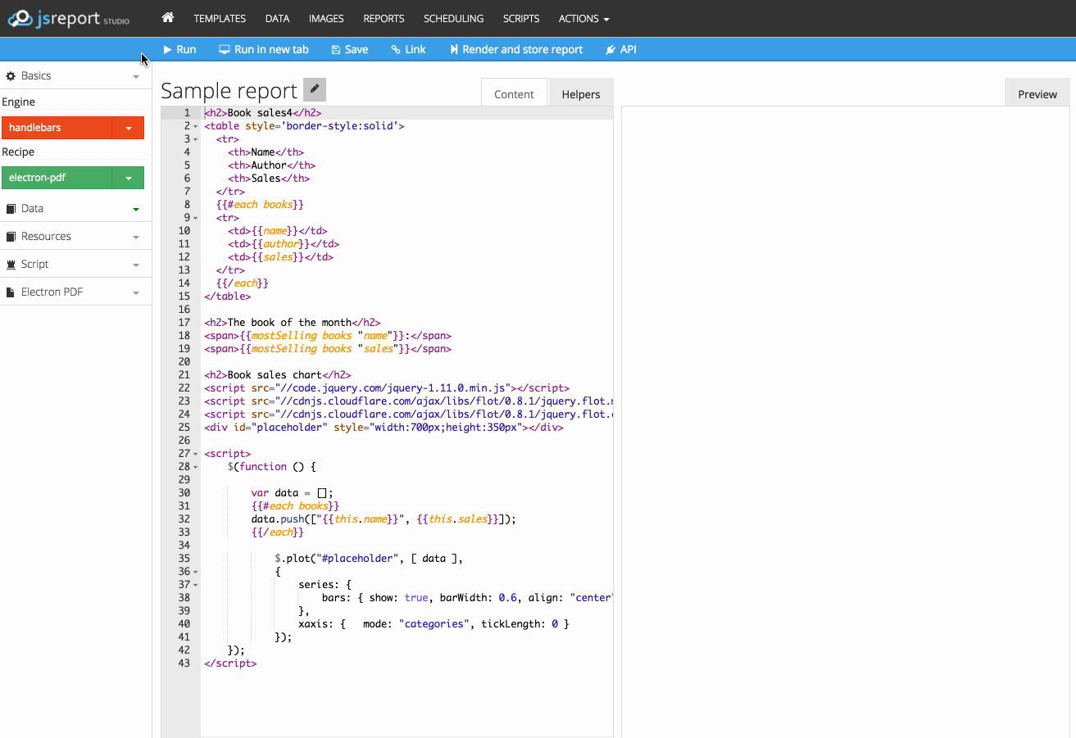Open the DATA menu item
The height and width of the screenshot is (738, 1076).
277,18
